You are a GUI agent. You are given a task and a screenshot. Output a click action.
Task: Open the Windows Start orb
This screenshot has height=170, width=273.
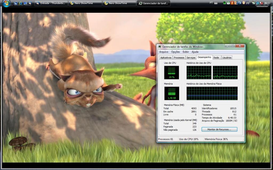(x=6, y=3)
